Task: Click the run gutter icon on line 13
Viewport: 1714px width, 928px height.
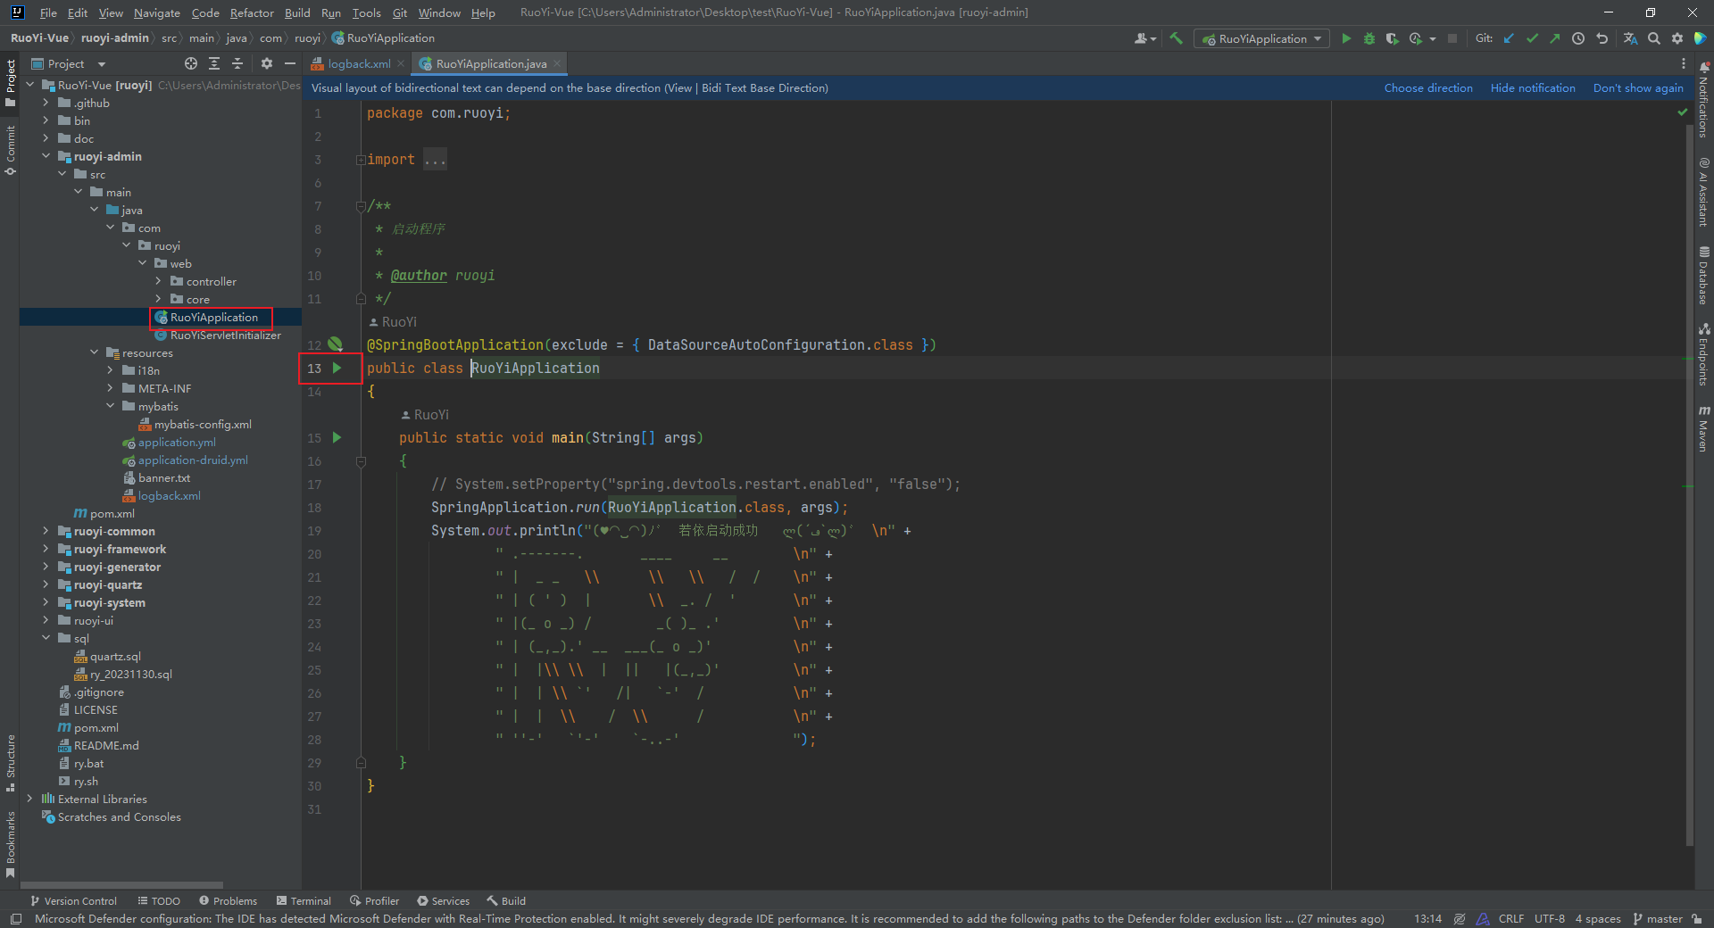Action: click(x=337, y=368)
